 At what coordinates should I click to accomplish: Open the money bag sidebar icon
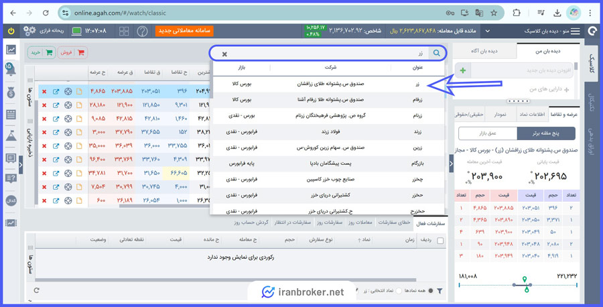coord(11,93)
